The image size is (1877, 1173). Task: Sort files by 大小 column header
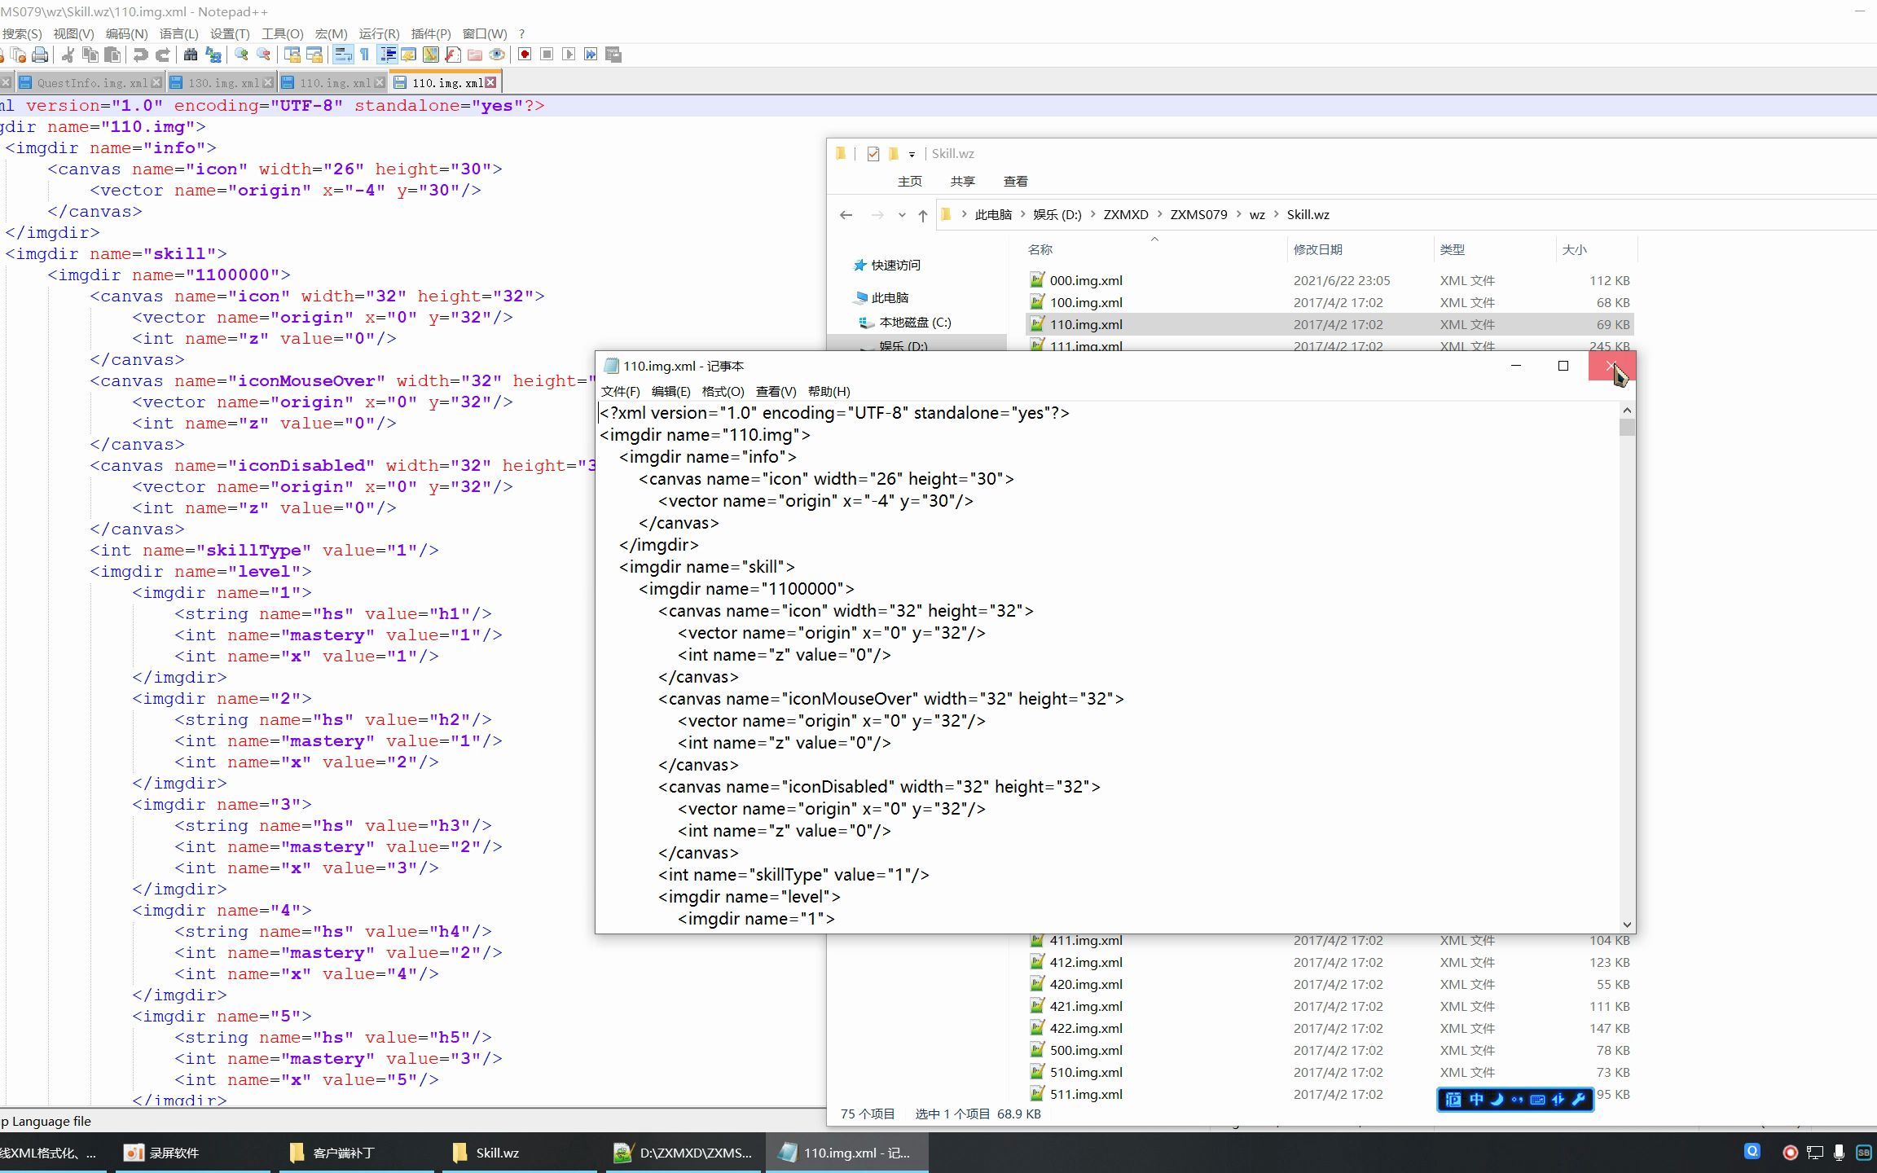point(1595,249)
